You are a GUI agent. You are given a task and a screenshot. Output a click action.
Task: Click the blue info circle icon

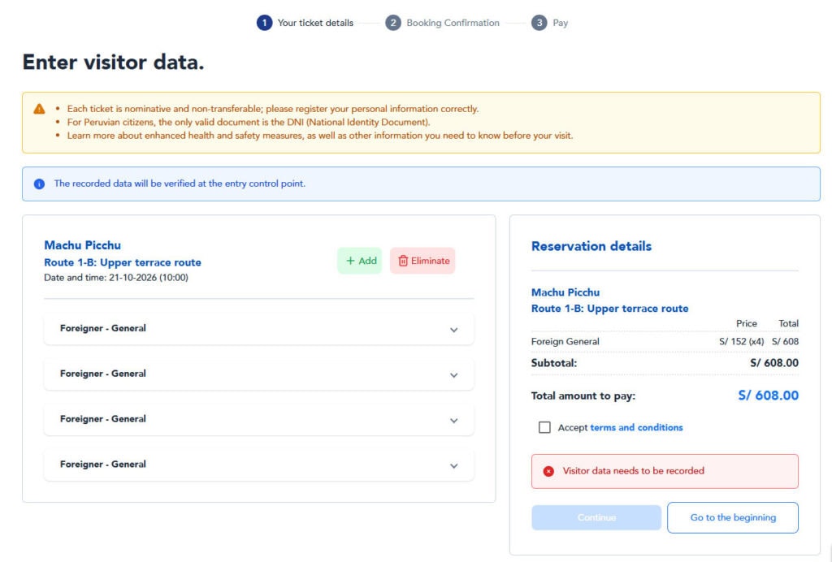(x=39, y=184)
